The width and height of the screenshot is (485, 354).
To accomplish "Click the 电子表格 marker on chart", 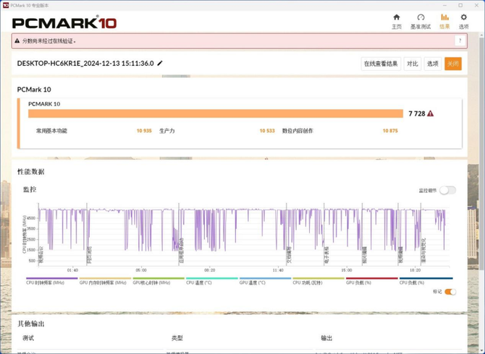I will tap(326, 255).
